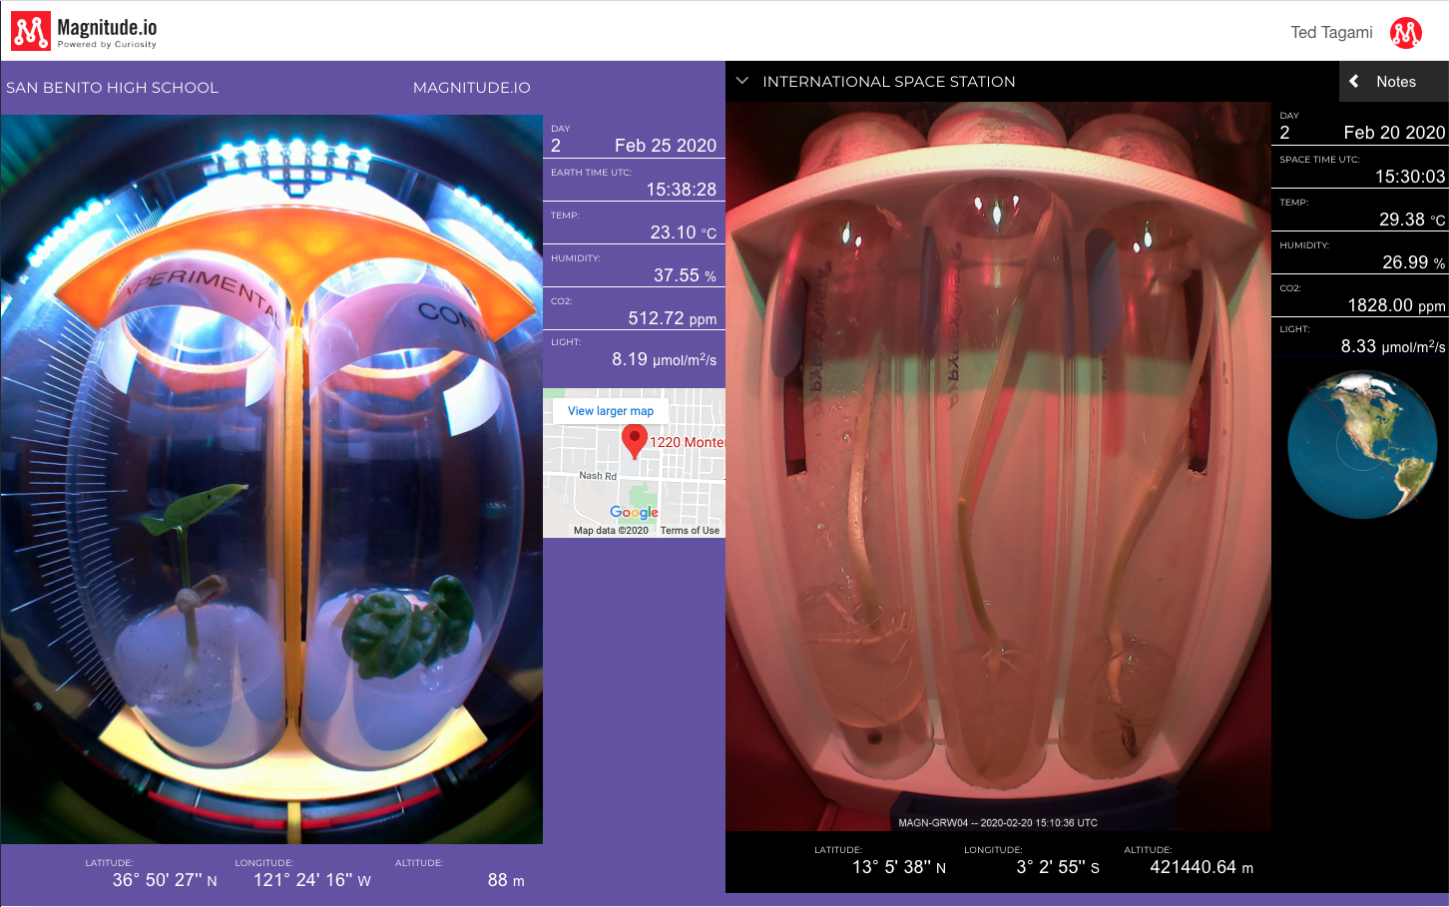This screenshot has height=907, width=1449.
Task: Click the ISS plant chamber camera image
Action: pos(998,466)
